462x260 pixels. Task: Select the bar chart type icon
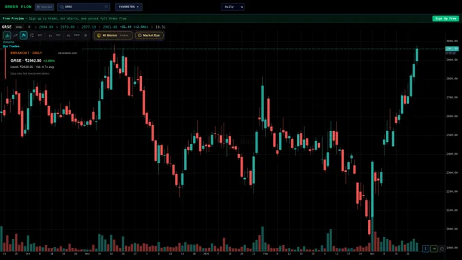7,35
